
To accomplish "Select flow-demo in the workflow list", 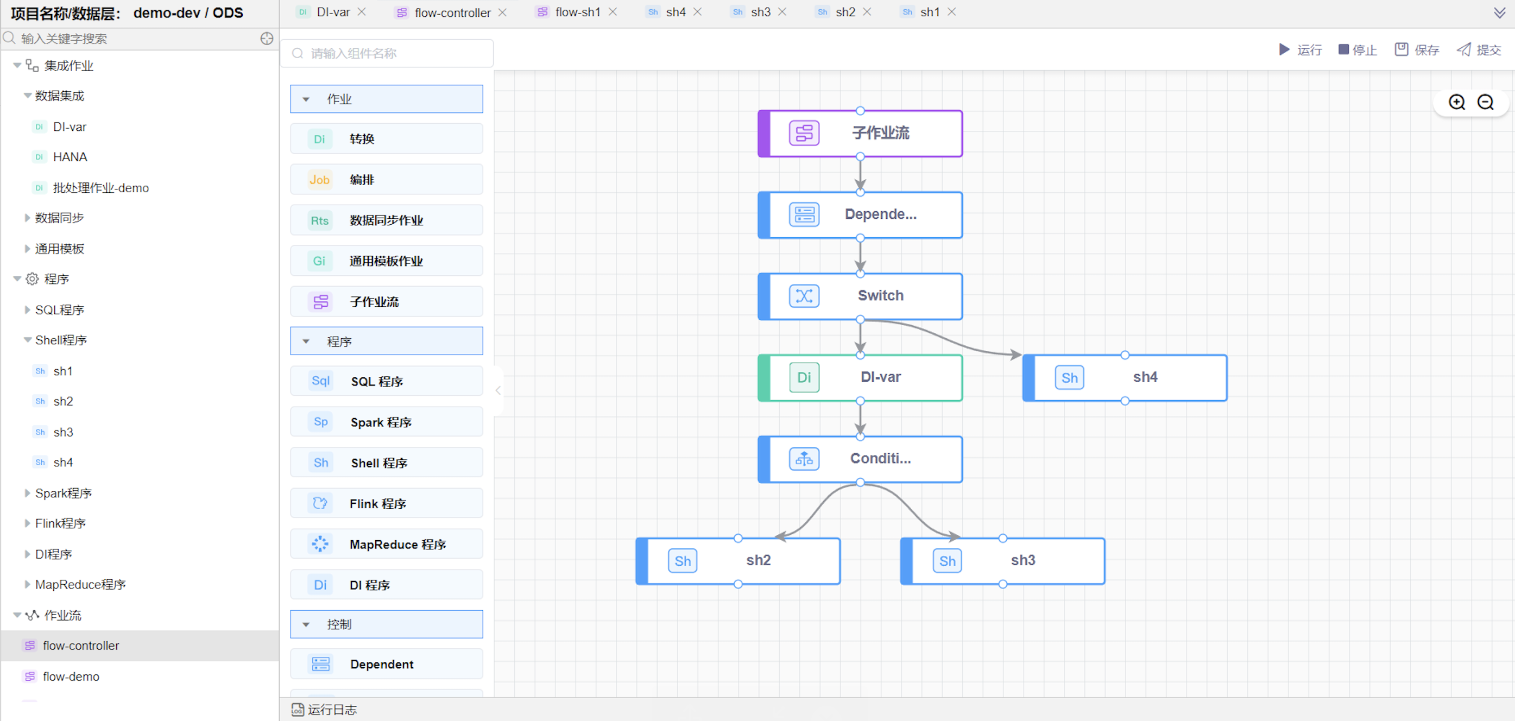I will (71, 676).
